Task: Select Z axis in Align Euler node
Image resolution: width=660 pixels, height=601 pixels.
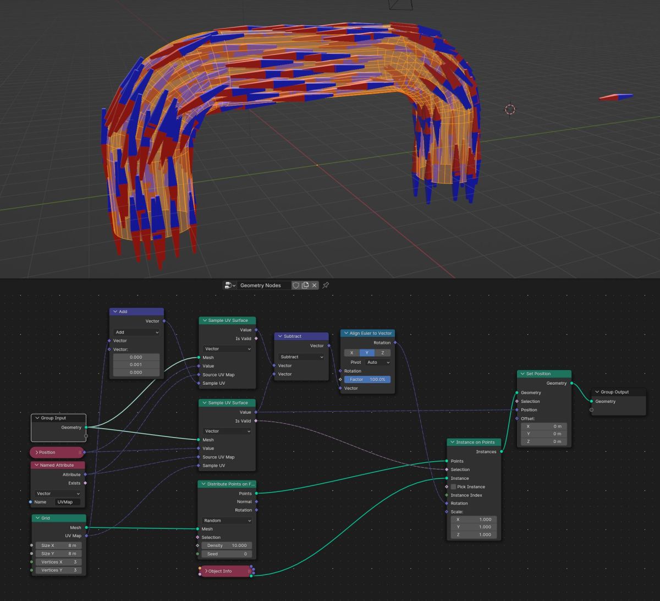Action: [x=382, y=353]
